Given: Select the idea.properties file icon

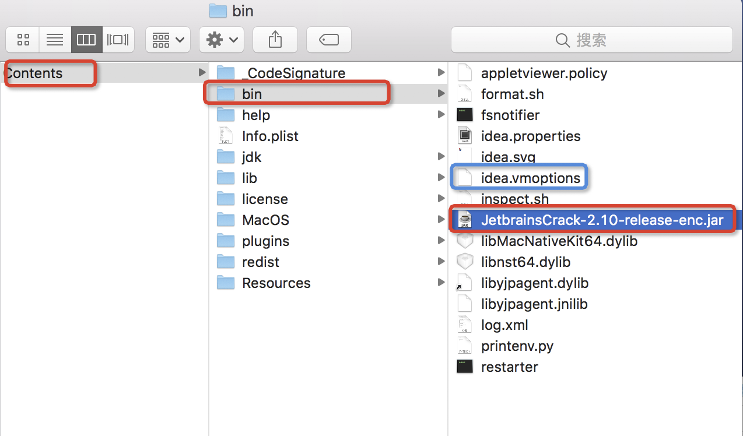Looking at the screenshot, I should tap(465, 136).
